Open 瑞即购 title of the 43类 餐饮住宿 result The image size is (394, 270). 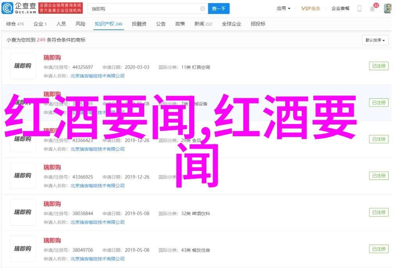point(52,241)
